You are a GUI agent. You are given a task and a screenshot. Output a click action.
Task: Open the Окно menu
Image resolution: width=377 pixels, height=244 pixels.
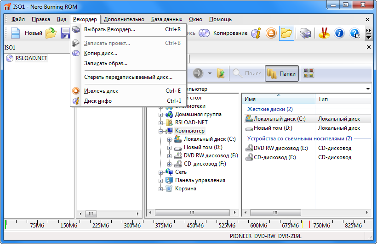[195, 19]
